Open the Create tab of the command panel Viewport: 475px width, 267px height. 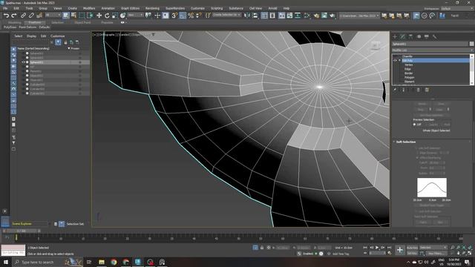click(x=395, y=36)
